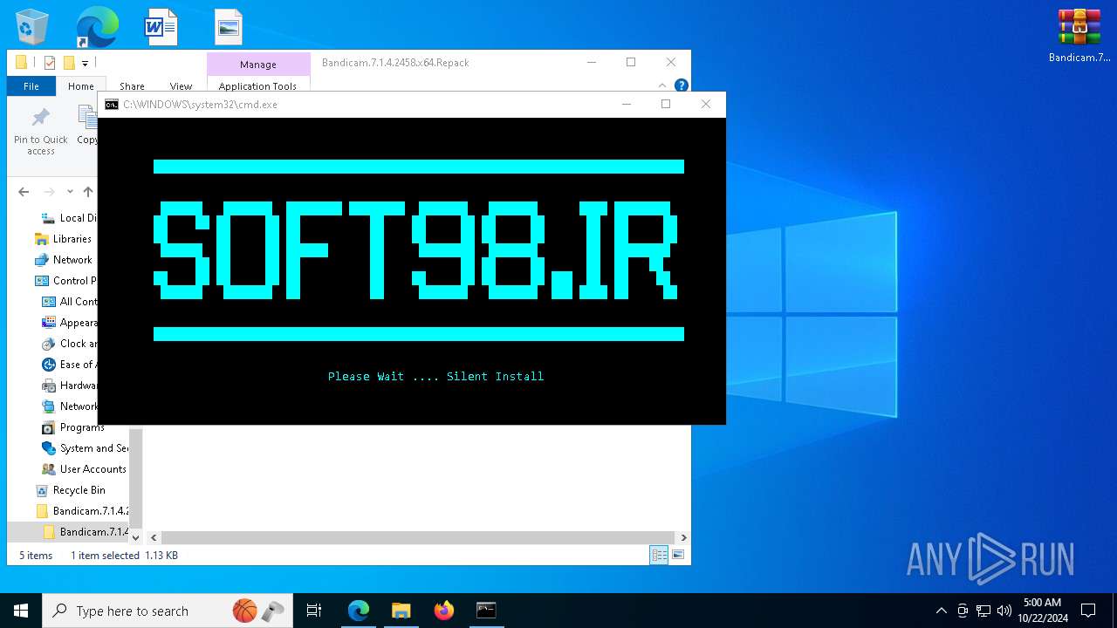Click New folder quick access icon
The width and height of the screenshot is (1117, 628).
(69, 63)
